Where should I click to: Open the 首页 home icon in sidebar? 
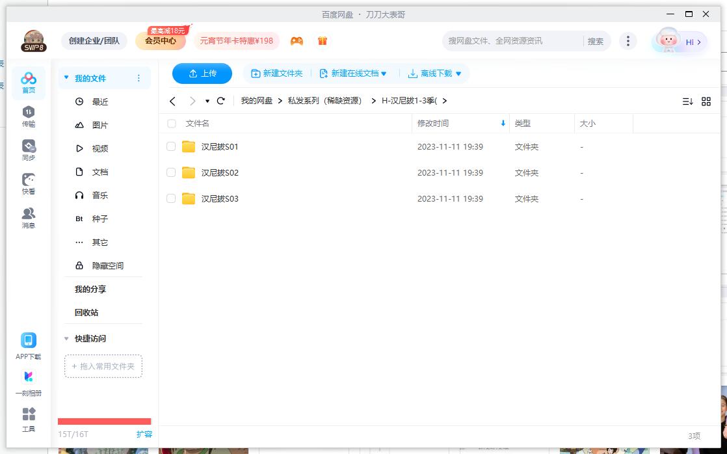click(x=28, y=83)
